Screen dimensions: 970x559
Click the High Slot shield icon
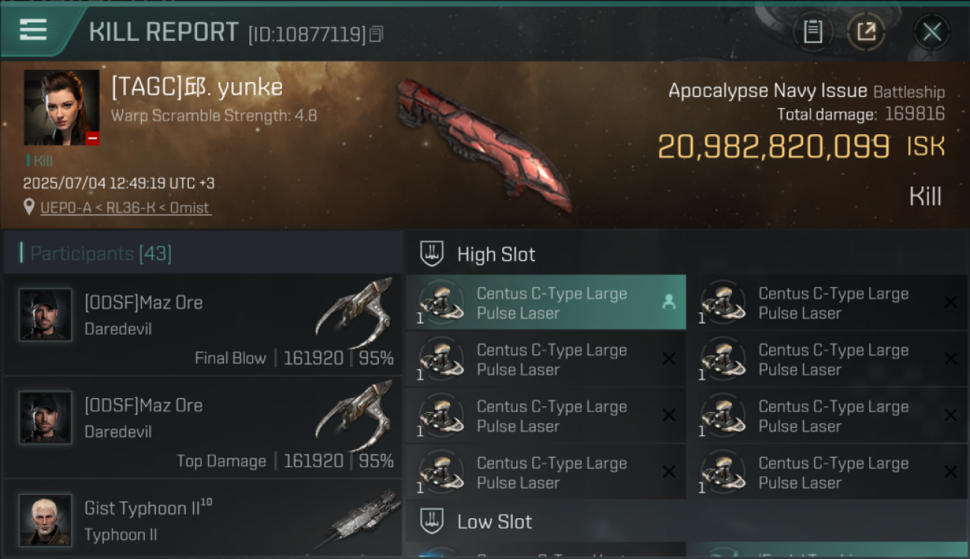click(432, 254)
